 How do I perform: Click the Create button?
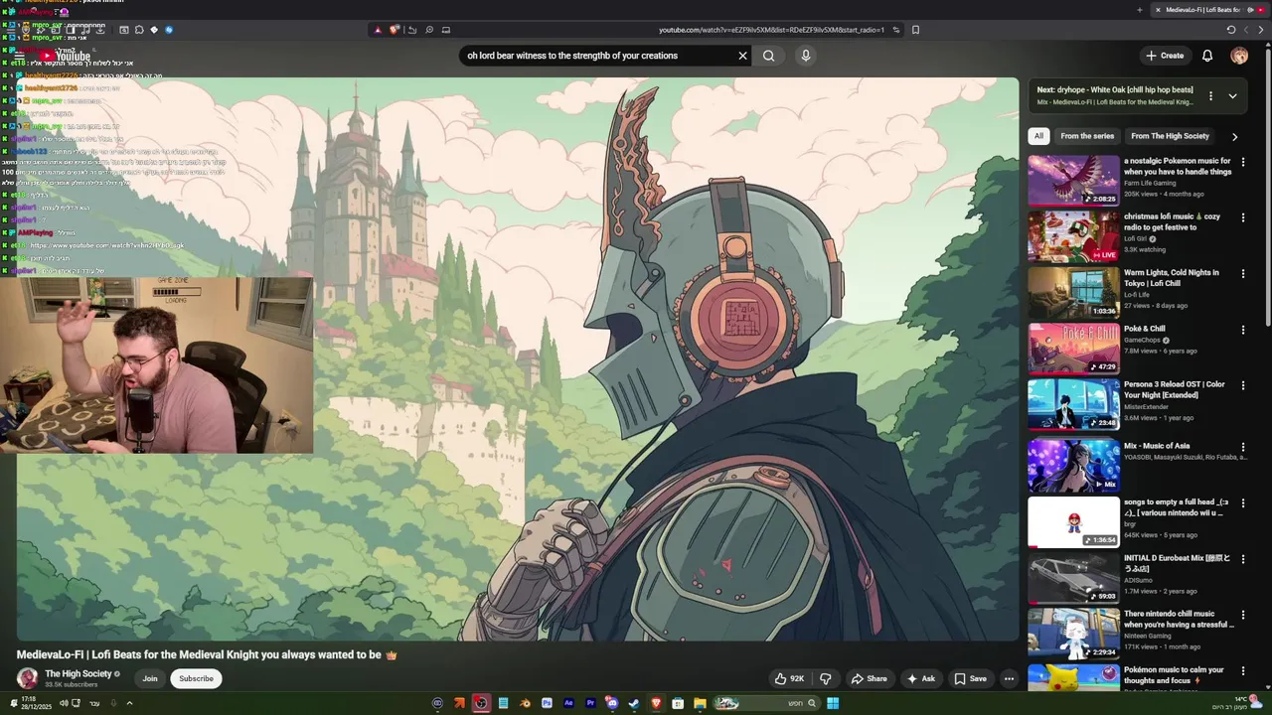point(1165,56)
